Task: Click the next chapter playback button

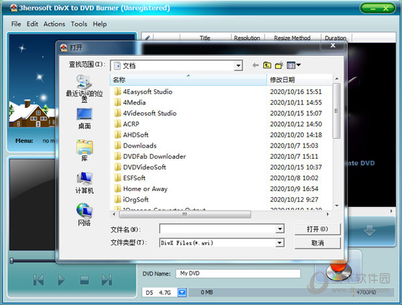Action: pyautogui.click(x=107, y=280)
